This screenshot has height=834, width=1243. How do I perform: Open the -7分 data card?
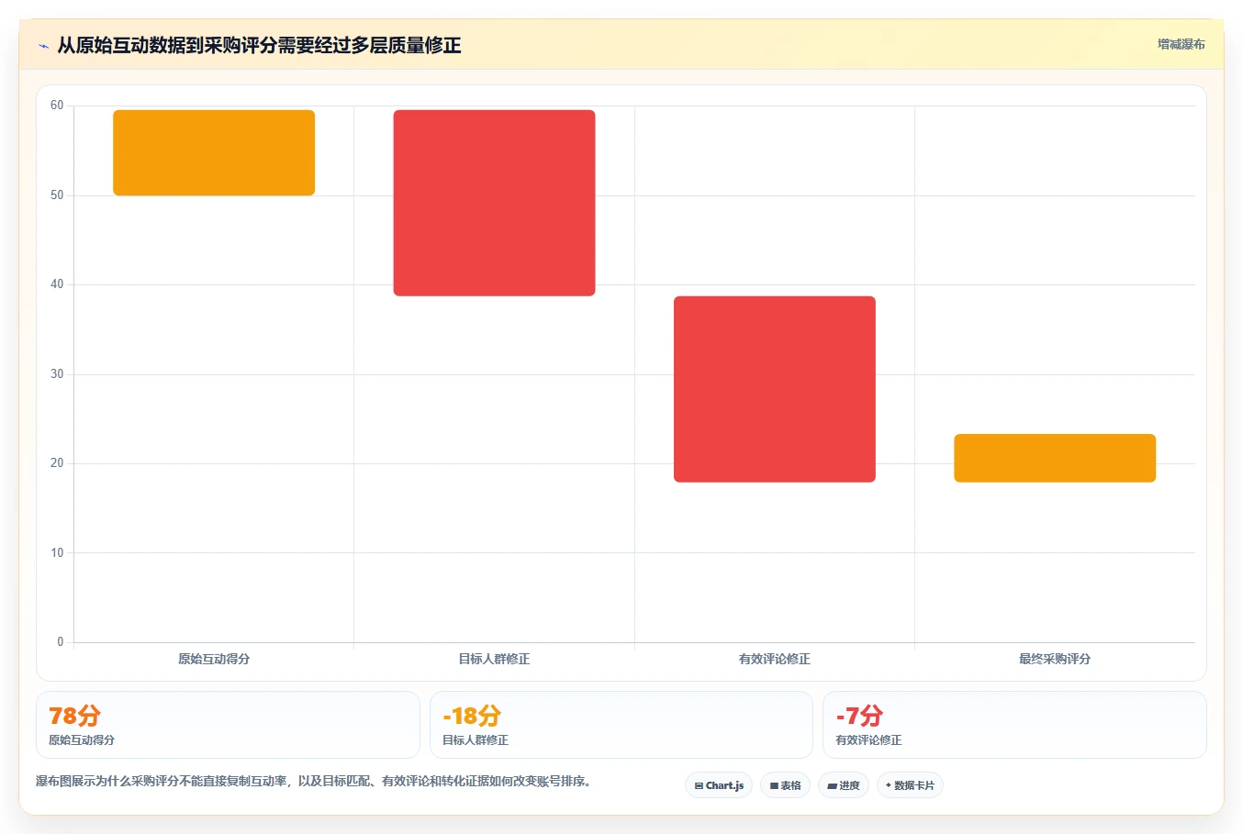1014,725
